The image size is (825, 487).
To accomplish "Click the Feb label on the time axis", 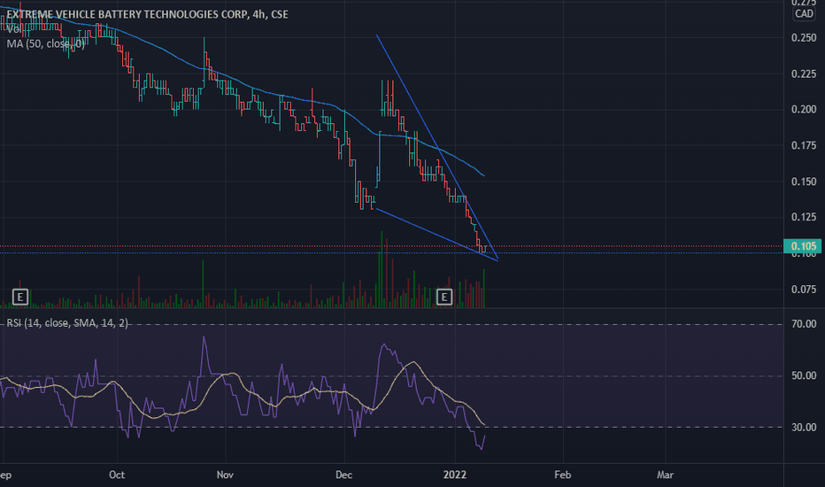I will point(562,475).
